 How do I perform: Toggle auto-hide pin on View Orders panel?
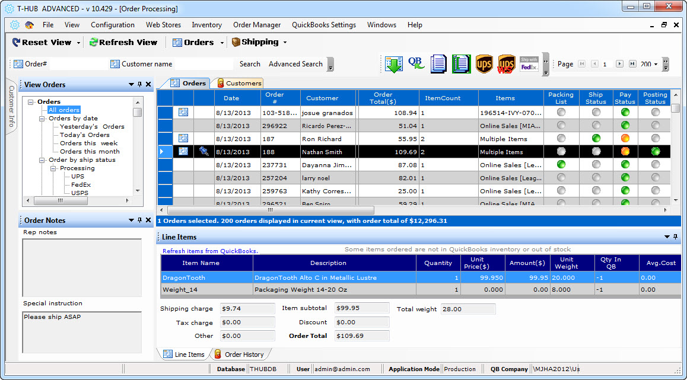pyautogui.click(x=139, y=85)
